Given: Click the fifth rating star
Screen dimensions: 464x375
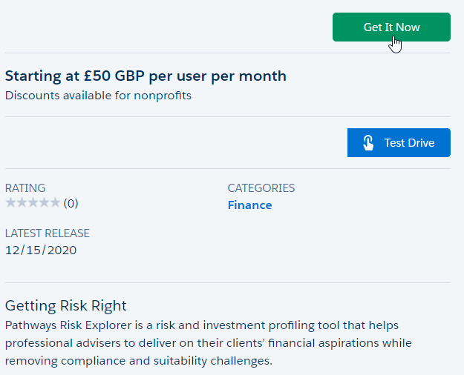Looking at the screenshot, I should (55, 203).
